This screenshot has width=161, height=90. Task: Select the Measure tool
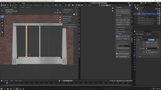tap(2, 32)
